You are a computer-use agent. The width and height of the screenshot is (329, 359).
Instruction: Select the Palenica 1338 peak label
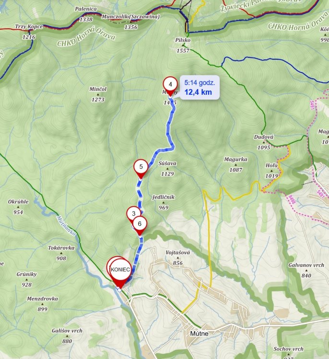click(86, 14)
